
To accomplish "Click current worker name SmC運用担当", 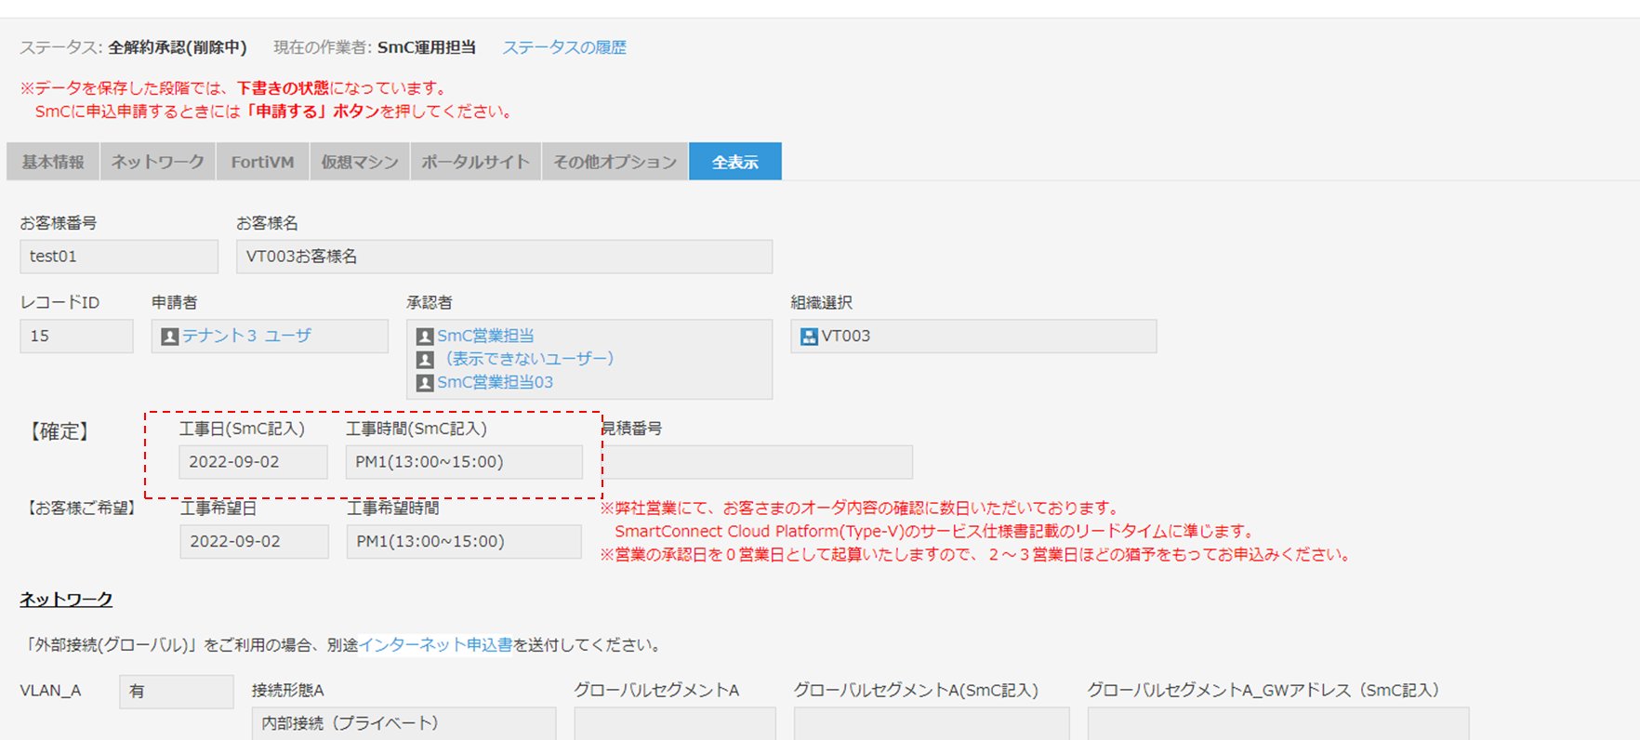I will point(427,47).
